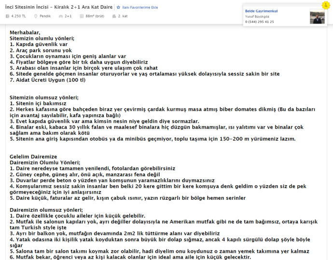Click the 2+1 room count label
The width and height of the screenshot is (333, 260).
(68, 16)
